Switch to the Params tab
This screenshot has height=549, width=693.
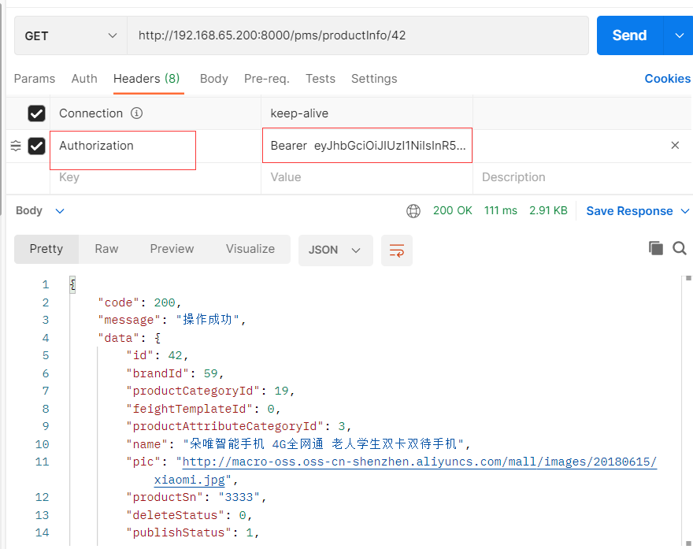pyautogui.click(x=35, y=79)
